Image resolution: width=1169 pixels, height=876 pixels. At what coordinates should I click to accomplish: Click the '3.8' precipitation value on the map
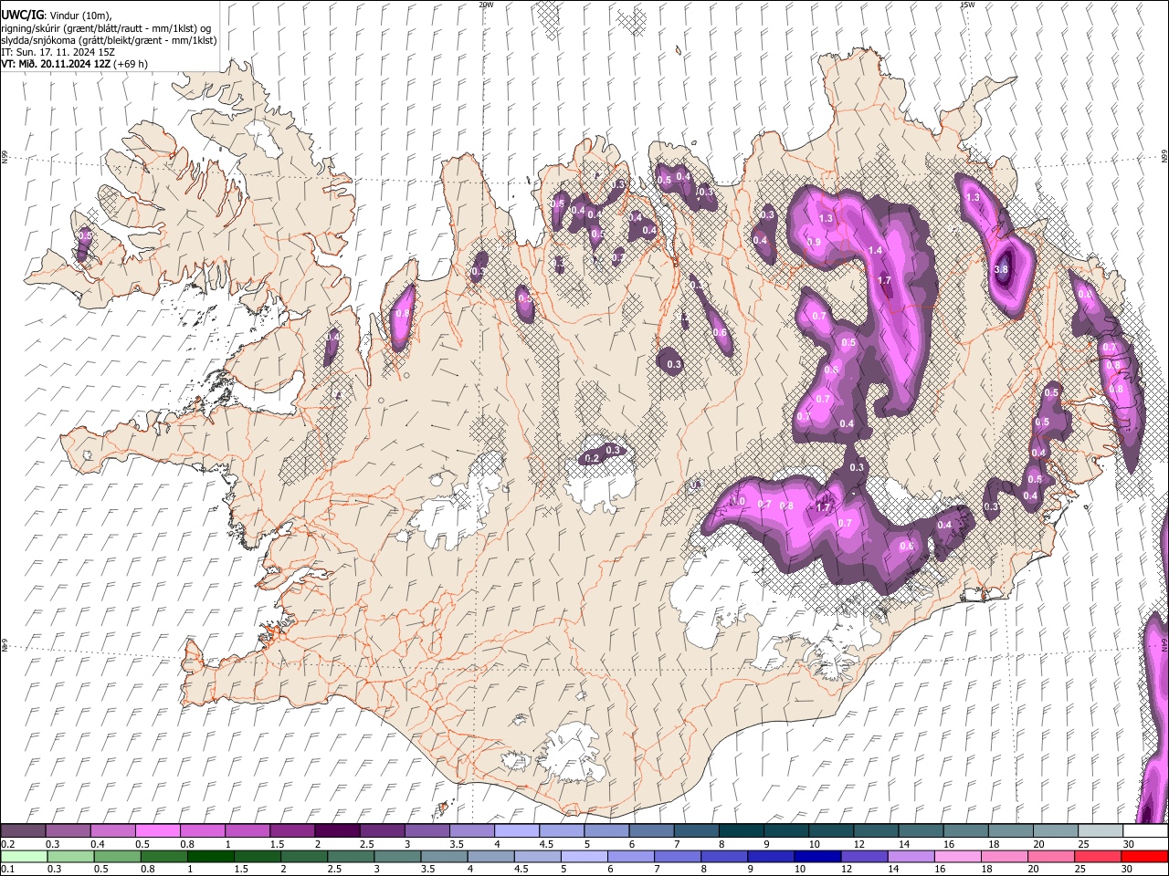coord(1001,269)
